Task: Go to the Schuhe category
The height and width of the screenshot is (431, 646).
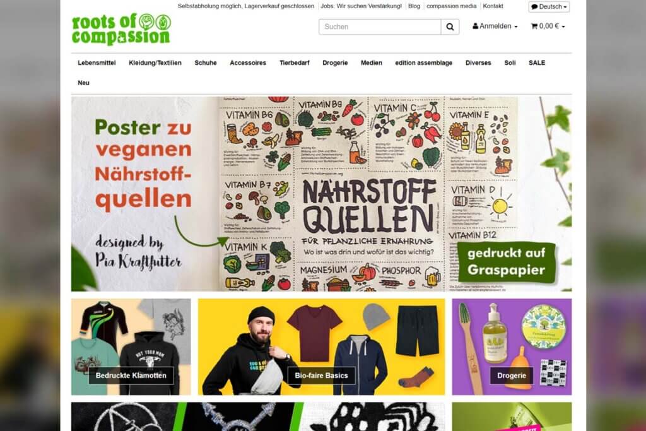Action: pos(206,62)
